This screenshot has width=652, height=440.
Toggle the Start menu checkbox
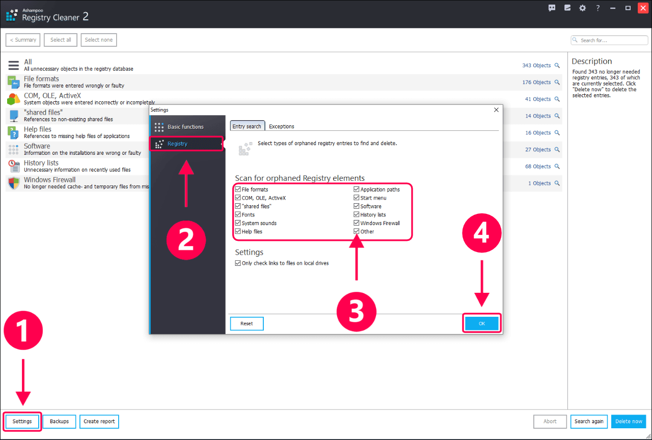(357, 198)
